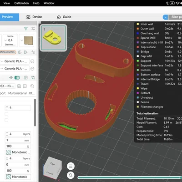Open dropdown arrow beside Slice plate
Viewport: 182px width, 182px height.
point(165,17)
